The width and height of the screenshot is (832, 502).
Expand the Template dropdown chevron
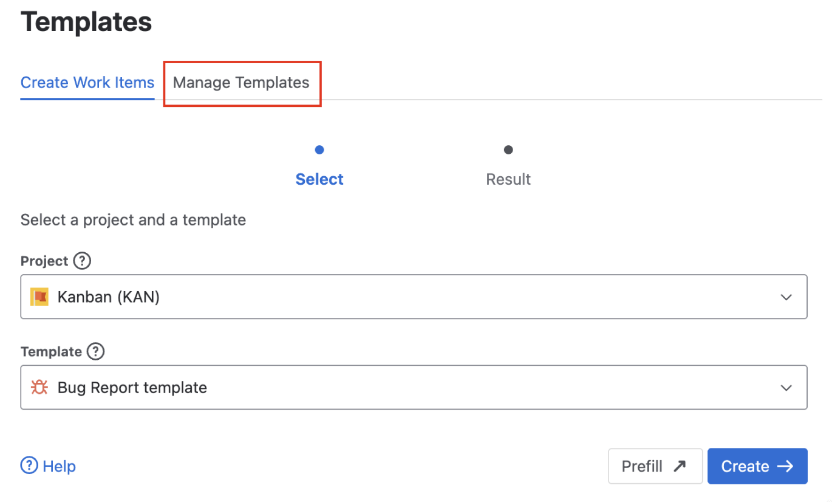[786, 388]
